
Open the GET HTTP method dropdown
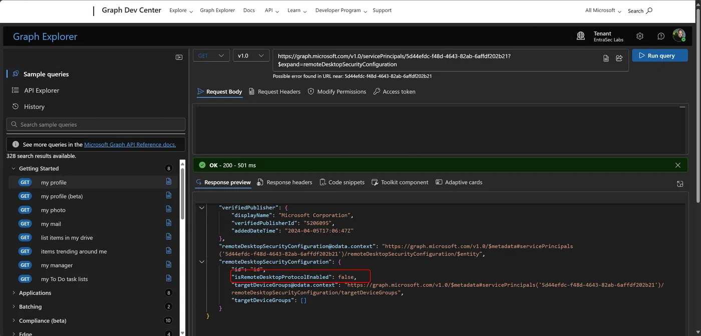[211, 55]
